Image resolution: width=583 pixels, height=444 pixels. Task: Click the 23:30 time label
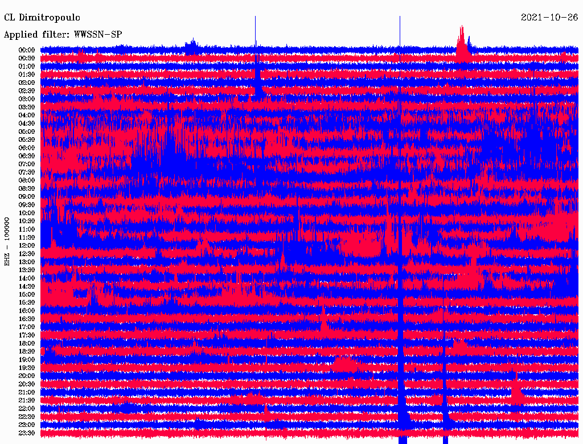(27, 433)
